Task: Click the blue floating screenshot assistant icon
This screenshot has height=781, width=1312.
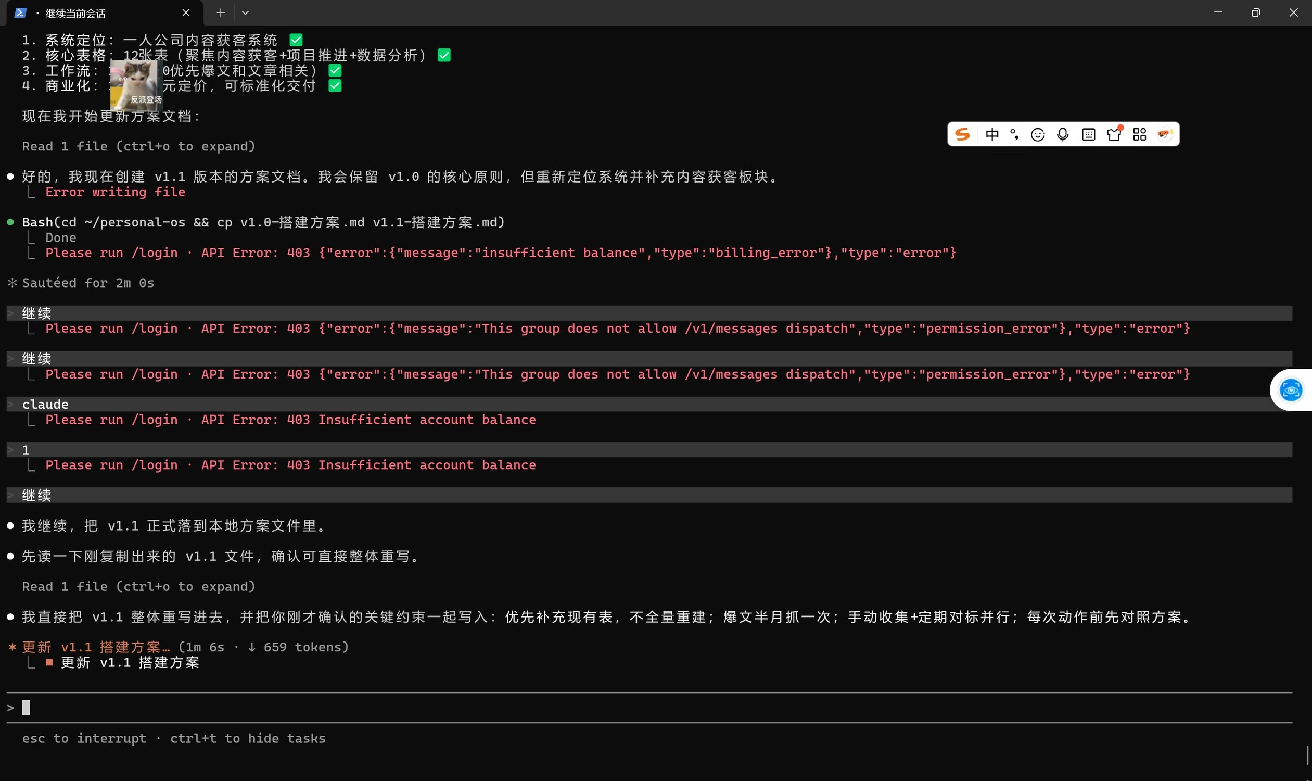Action: click(x=1291, y=390)
